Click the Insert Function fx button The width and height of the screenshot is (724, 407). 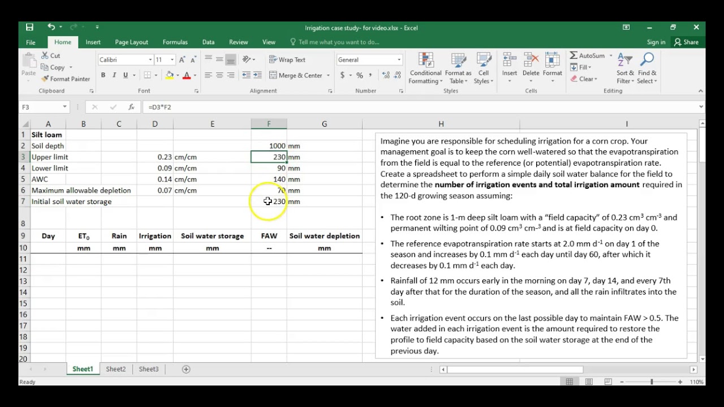(131, 107)
